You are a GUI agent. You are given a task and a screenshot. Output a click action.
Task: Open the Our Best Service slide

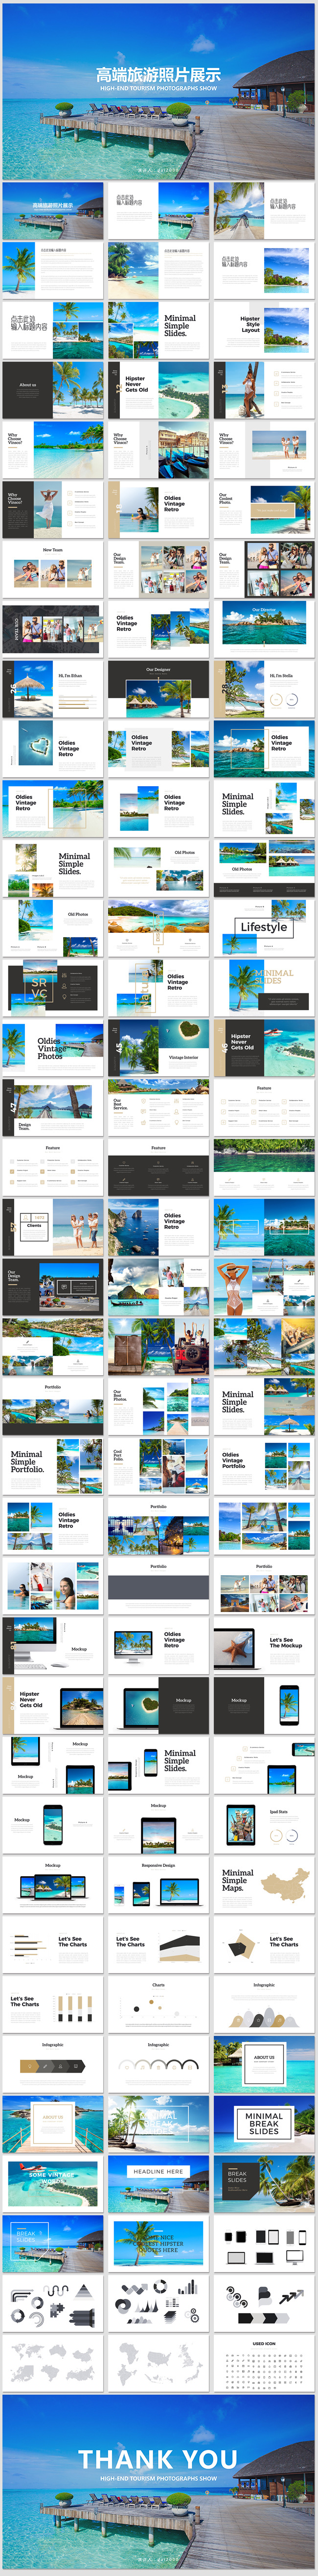[159, 1108]
